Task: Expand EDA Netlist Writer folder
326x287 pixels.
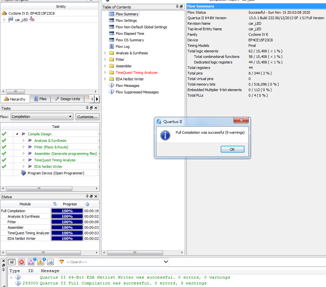Action: [105, 79]
